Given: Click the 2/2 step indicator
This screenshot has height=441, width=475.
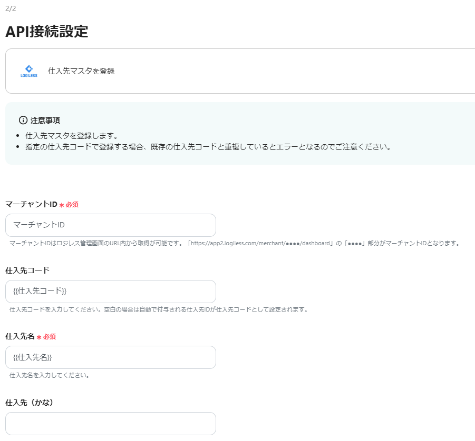Looking at the screenshot, I should (x=11, y=8).
